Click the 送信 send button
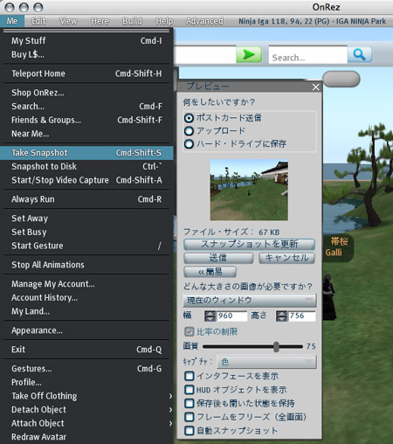This screenshot has width=393, height=444. click(x=218, y=258)
